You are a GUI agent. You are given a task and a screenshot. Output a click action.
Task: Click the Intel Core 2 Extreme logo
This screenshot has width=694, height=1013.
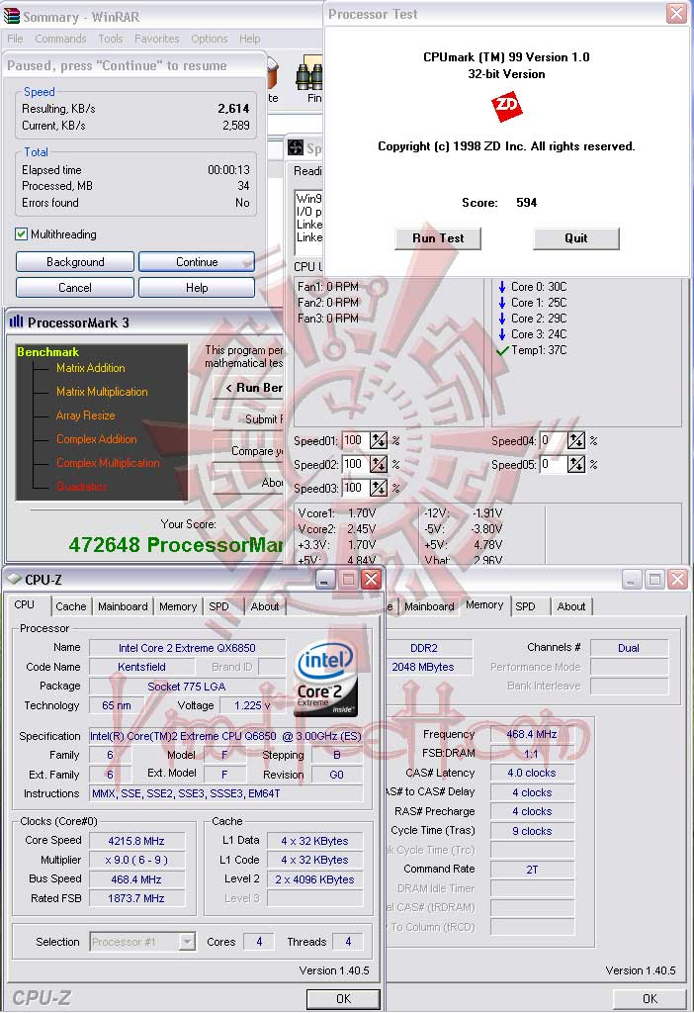[325, 678]
